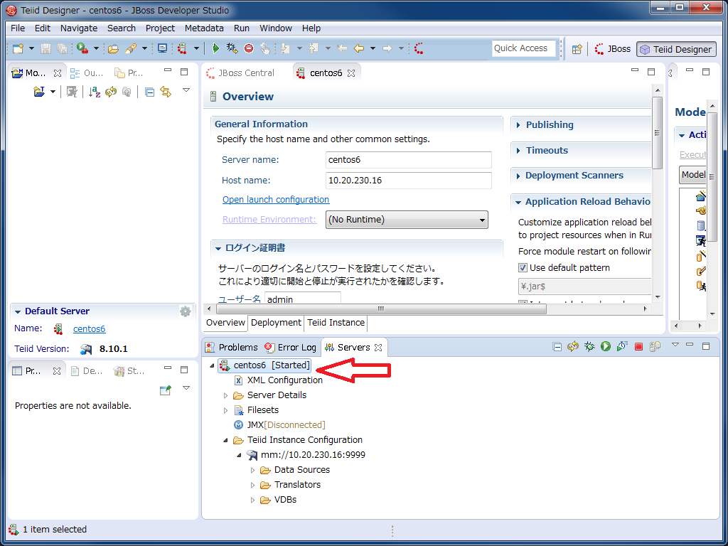Expand the Filesets tree node
This screenshot has height=546, width=728.
click(225, 410)
